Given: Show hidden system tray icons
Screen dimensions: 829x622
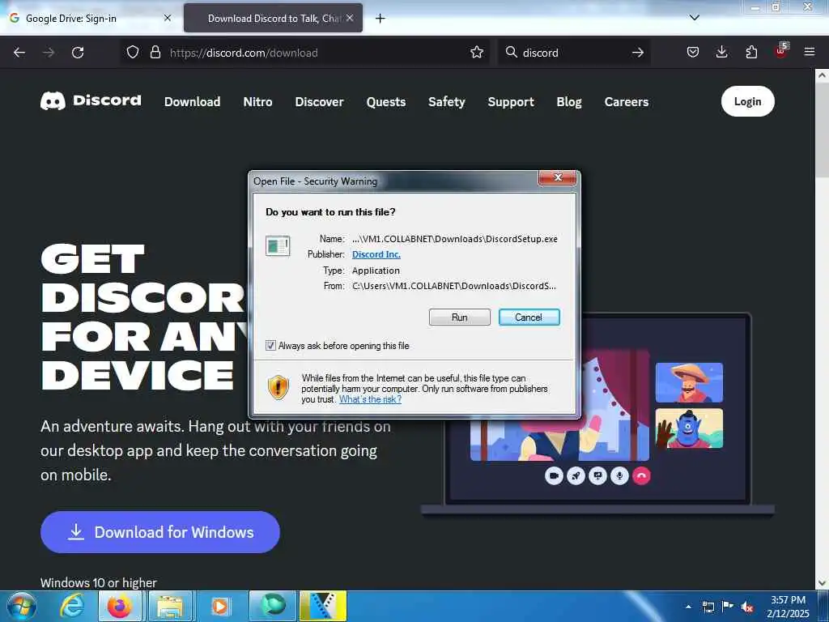Looking at the screenshot, I should 688,607.
